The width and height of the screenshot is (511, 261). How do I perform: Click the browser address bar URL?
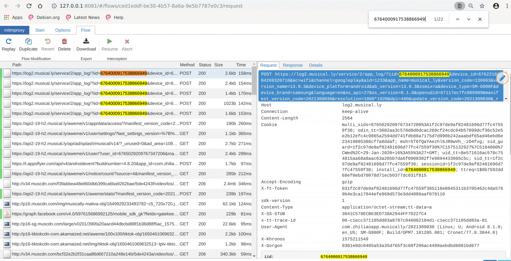(x=151, y=6)
